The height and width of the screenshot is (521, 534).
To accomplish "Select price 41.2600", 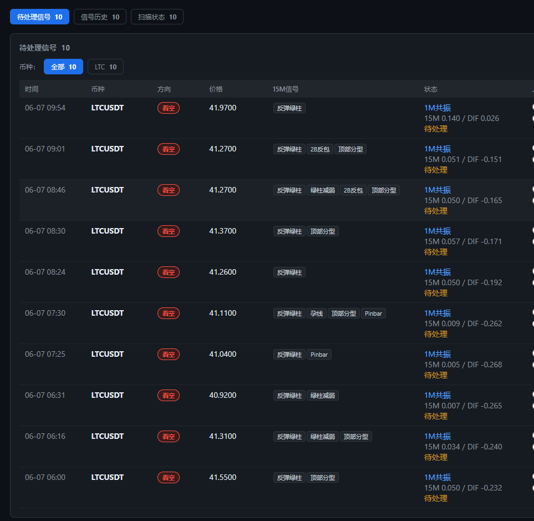I will coord(222,272).
